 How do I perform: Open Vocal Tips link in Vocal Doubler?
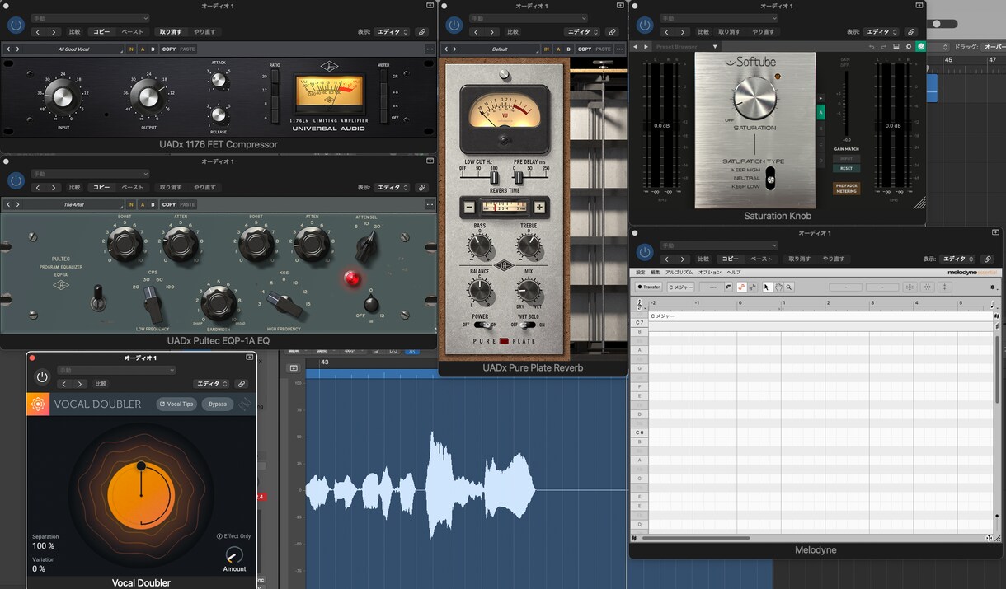[x=176, y=404]
